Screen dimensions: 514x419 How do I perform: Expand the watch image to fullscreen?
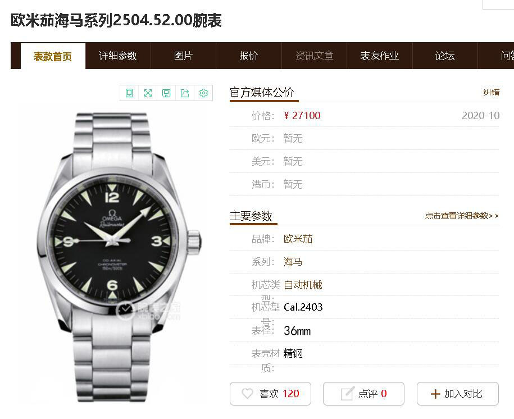click(148, 93)
